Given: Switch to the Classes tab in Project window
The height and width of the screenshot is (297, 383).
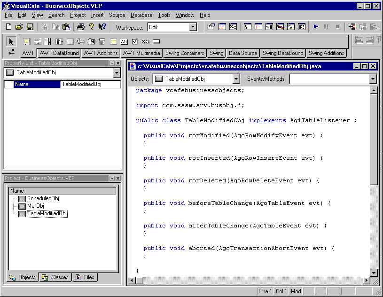Looking at the screenshot, I should tap(55, 277).
